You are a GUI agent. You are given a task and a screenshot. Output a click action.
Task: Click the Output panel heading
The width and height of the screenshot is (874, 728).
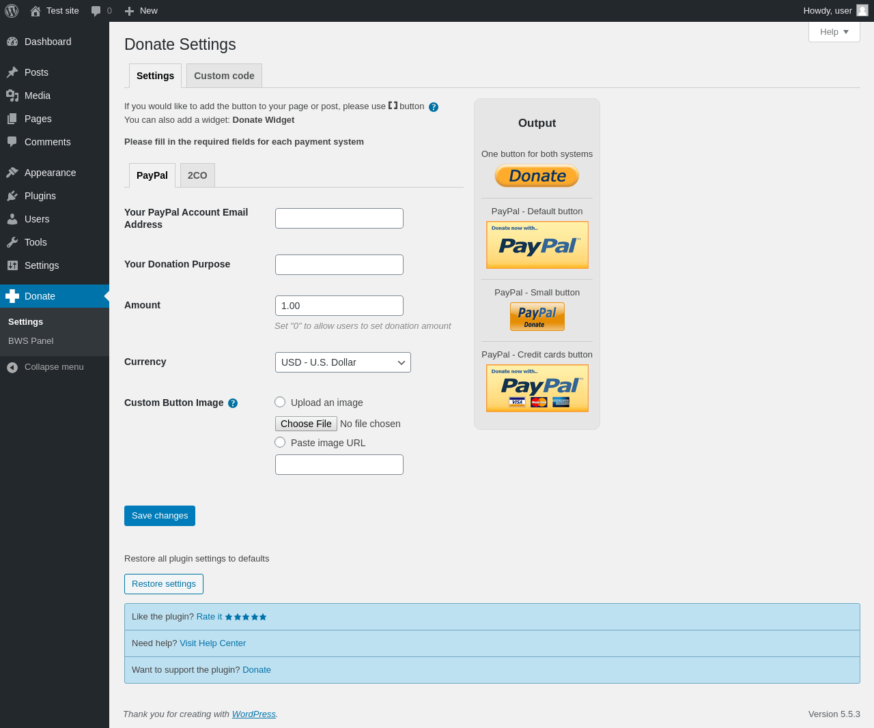pos(537,123)
